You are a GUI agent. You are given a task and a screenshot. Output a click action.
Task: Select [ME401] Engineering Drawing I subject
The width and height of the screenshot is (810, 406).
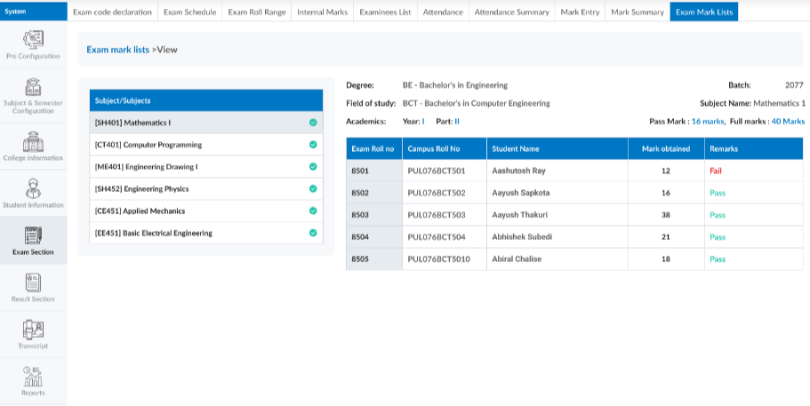[206, 167]
